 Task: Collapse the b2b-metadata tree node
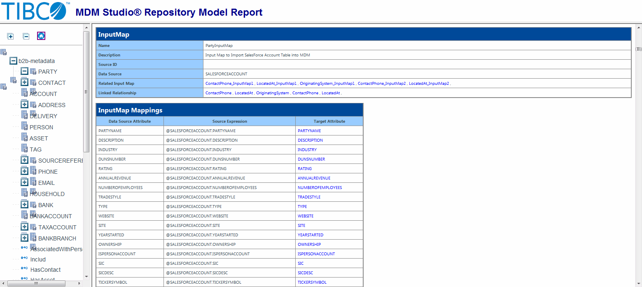13,61
